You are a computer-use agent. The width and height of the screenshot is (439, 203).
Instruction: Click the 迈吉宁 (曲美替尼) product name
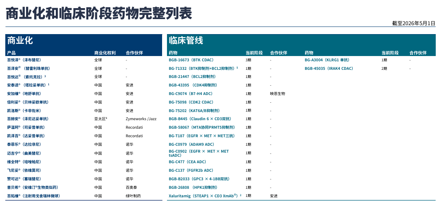[24, 153]
